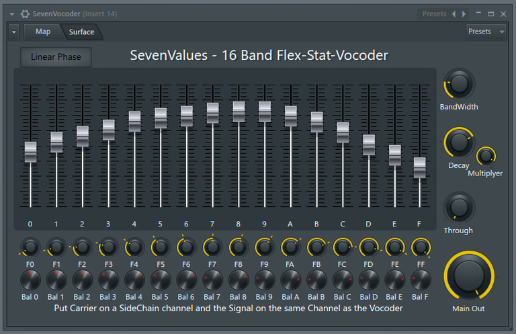Open the plugin window menu arrow in title bar
This screenshot has height=334, width=516.
point(12,14)
